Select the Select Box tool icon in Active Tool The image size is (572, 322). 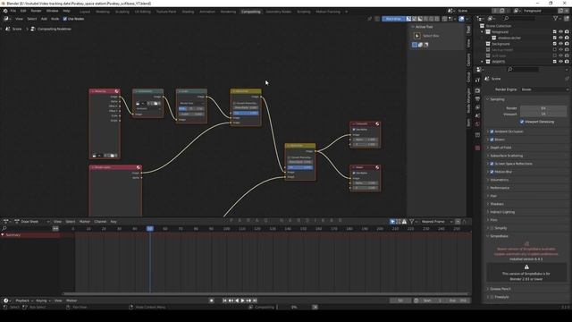point(417,36)
